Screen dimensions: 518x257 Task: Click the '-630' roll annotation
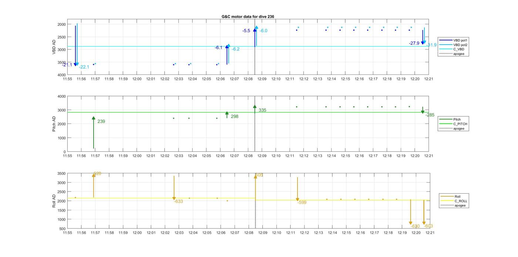[x=415, y=226]
